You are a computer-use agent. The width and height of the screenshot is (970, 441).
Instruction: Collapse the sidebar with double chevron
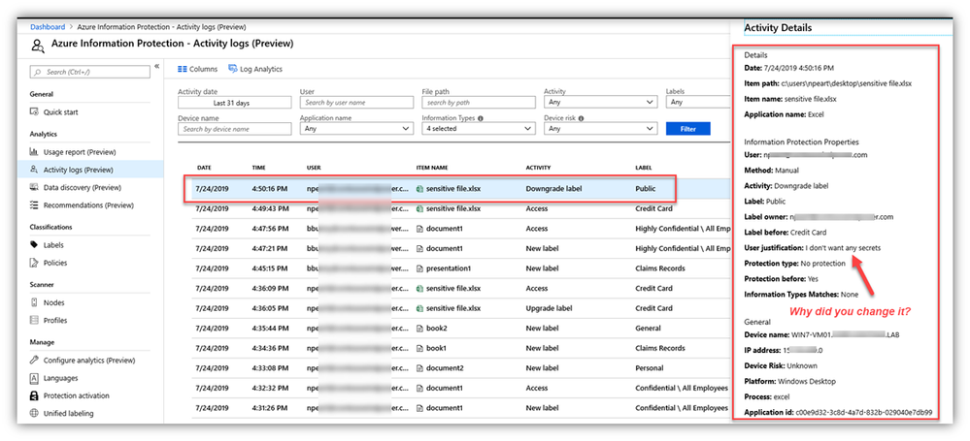157,66
